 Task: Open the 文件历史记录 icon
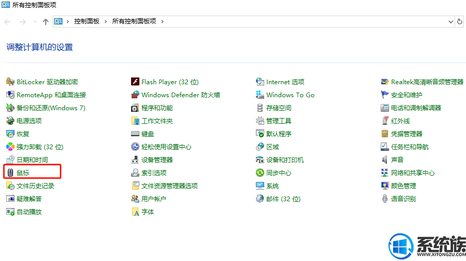click(10, 186)
